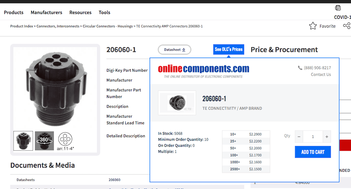Screen dimensions: 351x189
Task: Click the Documents & Media heading
Action: [x=43, y=165]
